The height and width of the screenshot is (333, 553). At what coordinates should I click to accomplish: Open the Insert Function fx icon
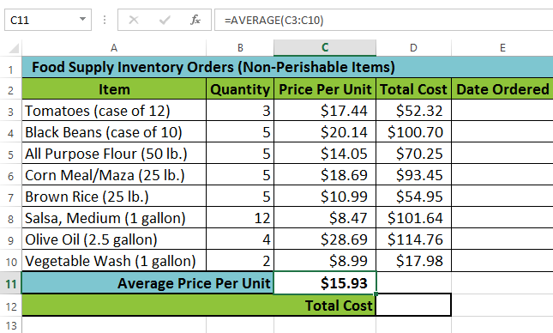pyautogui.click(x=195, y=20)
